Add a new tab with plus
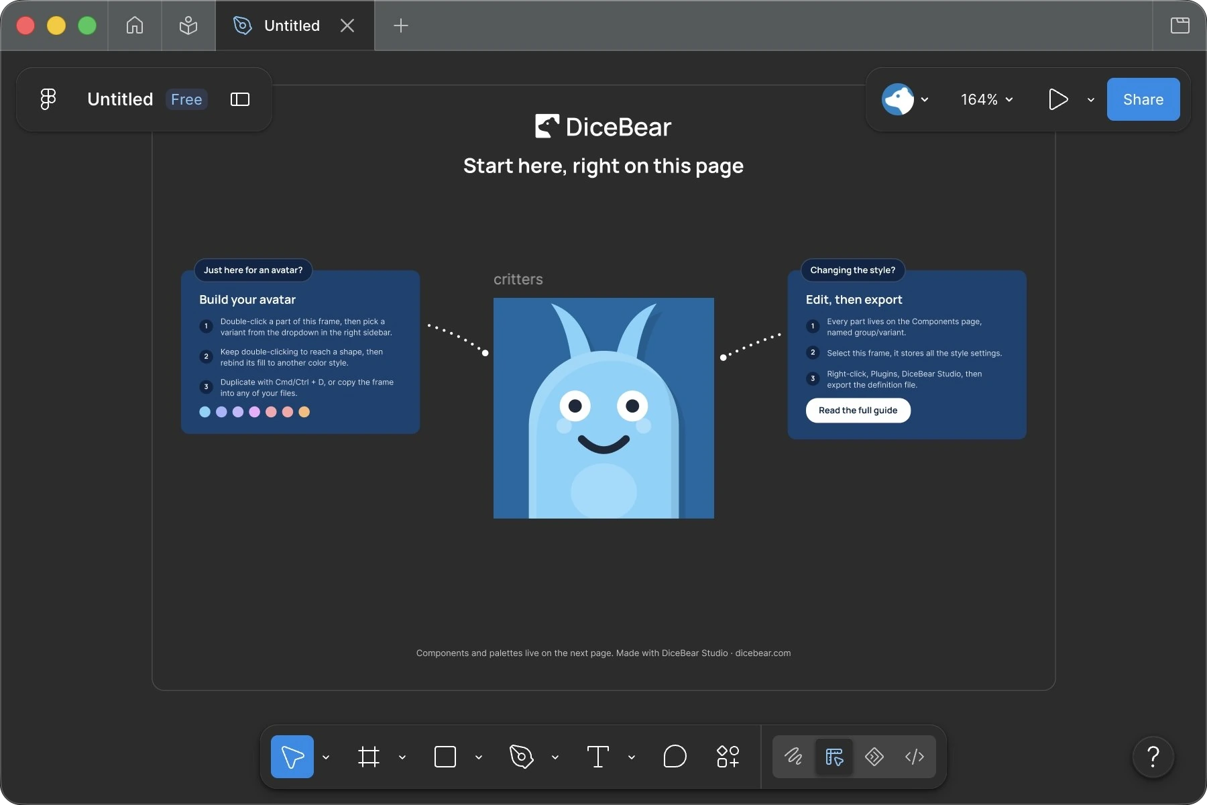1207x805 pixels. 401,25
